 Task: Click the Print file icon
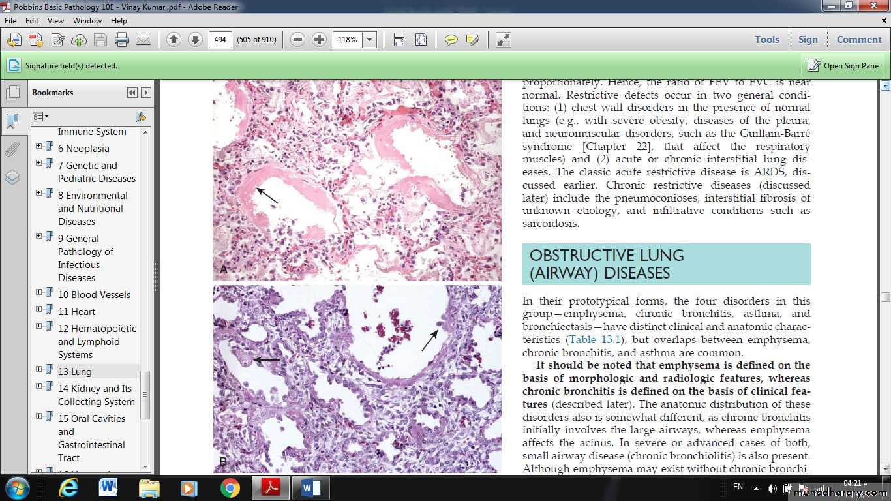point(121,40)
